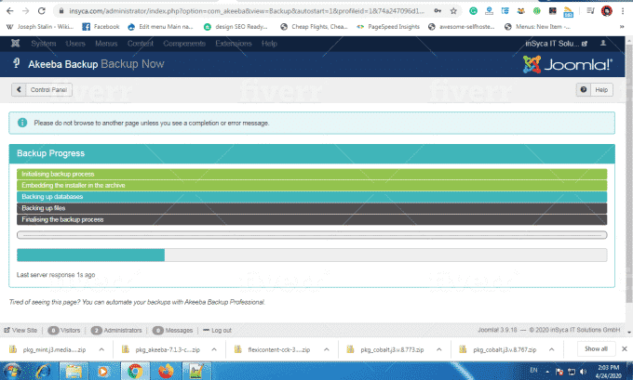The height and width of the screenshot is (380, 633).
Task: Click the Akeeba Backup header icon
Action: (x=16, y=63)
